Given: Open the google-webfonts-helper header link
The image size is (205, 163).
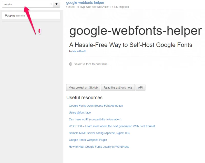Looking at the screenshot, I should 85,3.
